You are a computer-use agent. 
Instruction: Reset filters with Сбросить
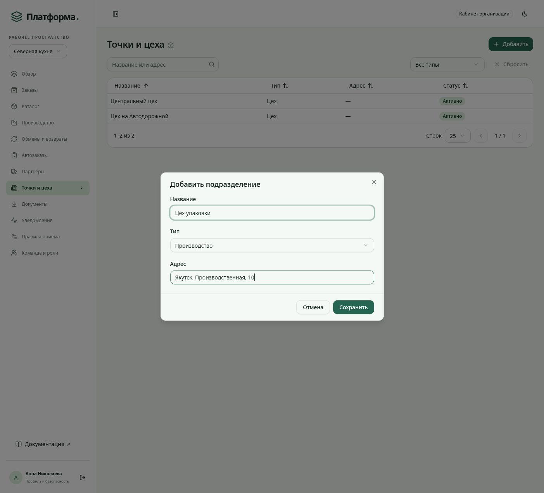tap(511, 64)
